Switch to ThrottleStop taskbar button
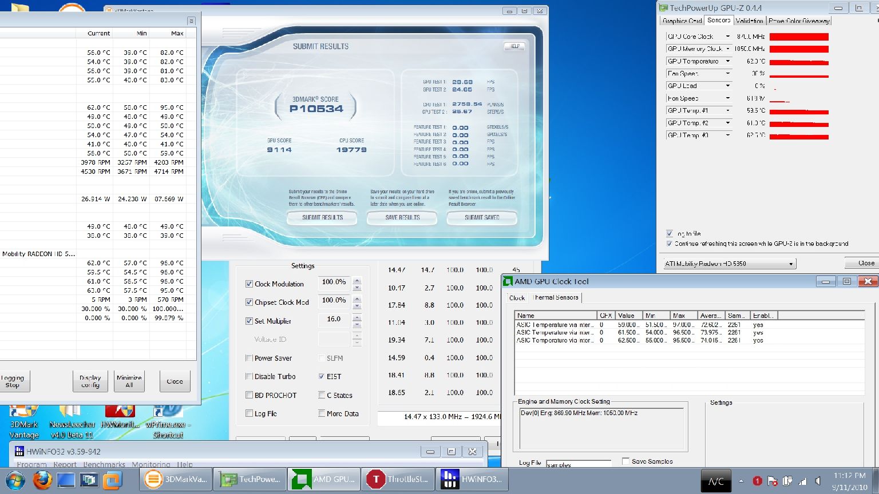 click(398, 480)
